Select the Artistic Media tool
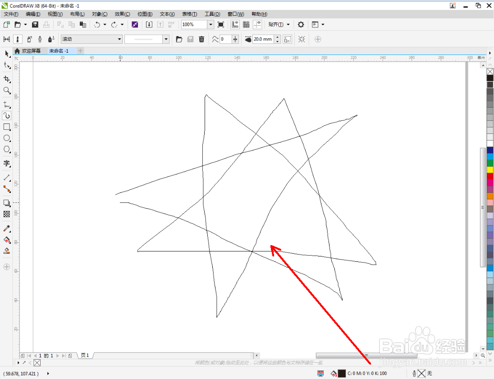Screen dimensions: 494x379 pyautogui.click(x=7, y=116)
